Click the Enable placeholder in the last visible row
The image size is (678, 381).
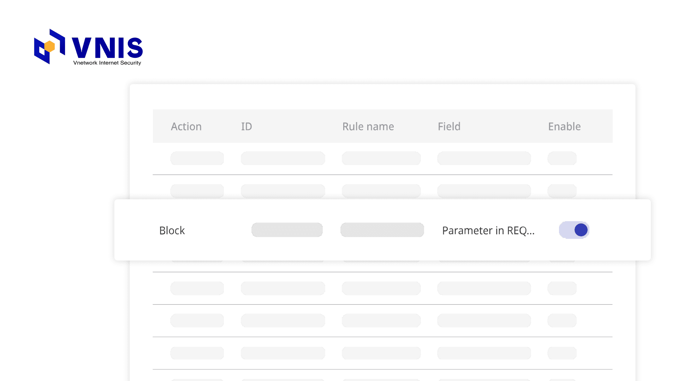[x=562, y=353]
